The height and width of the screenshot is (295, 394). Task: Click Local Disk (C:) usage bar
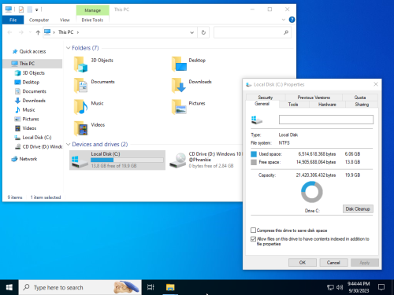pyautogui.click(x=127, y=160)
